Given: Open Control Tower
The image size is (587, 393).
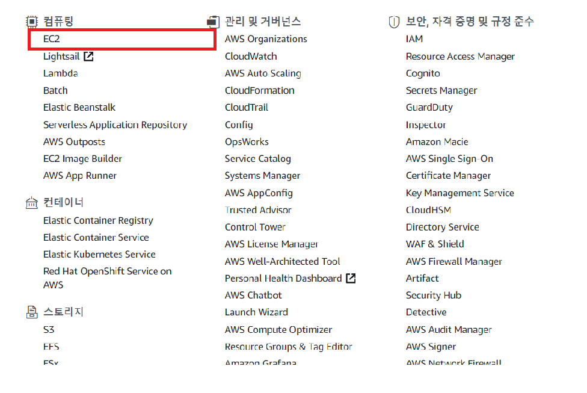Looking at the screenshot, I should 255,227.
